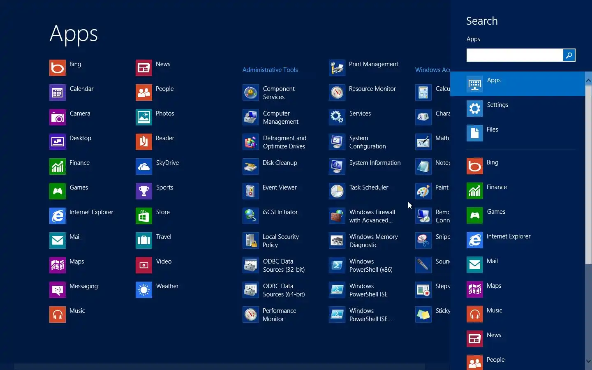Open the Paint app icon

tap(423, 191)
